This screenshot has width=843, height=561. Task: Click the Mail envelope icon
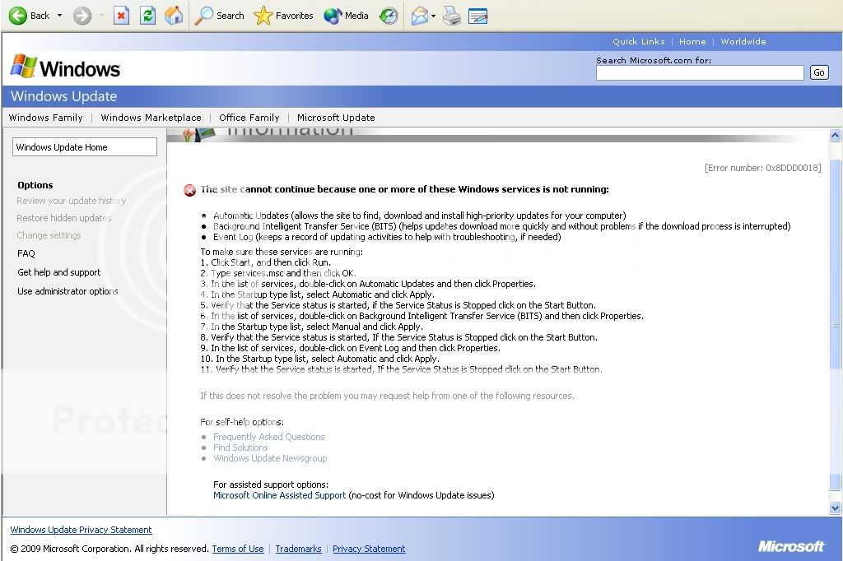419,16
